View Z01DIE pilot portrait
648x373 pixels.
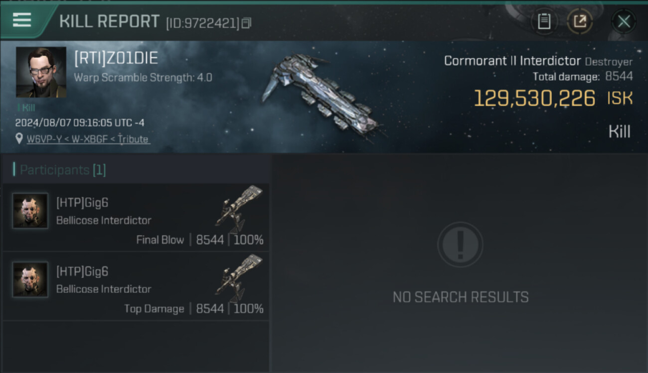pos(41,72)
